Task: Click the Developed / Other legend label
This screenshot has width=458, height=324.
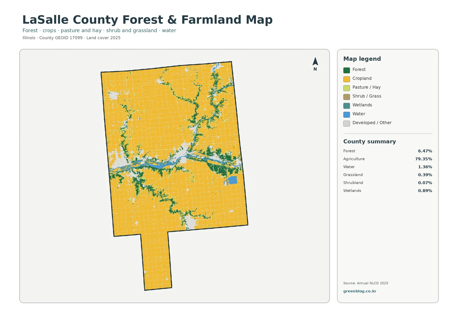Action: coord(372,123)
